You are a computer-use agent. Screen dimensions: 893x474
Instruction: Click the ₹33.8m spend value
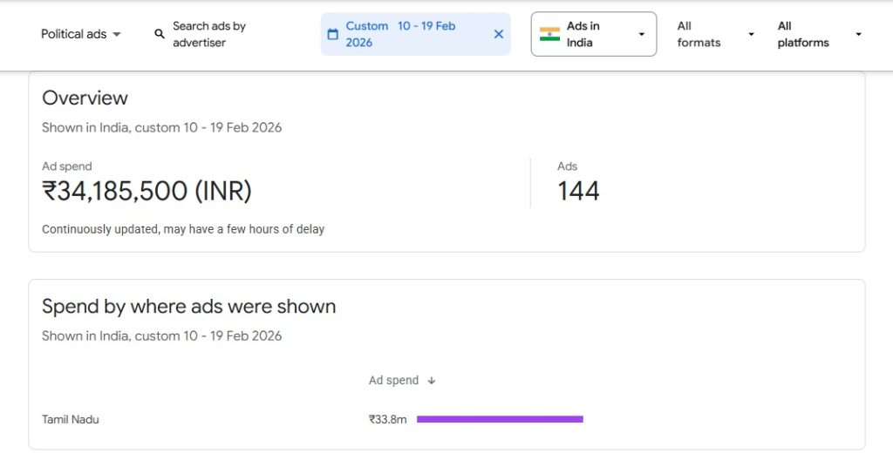point(387,419)
